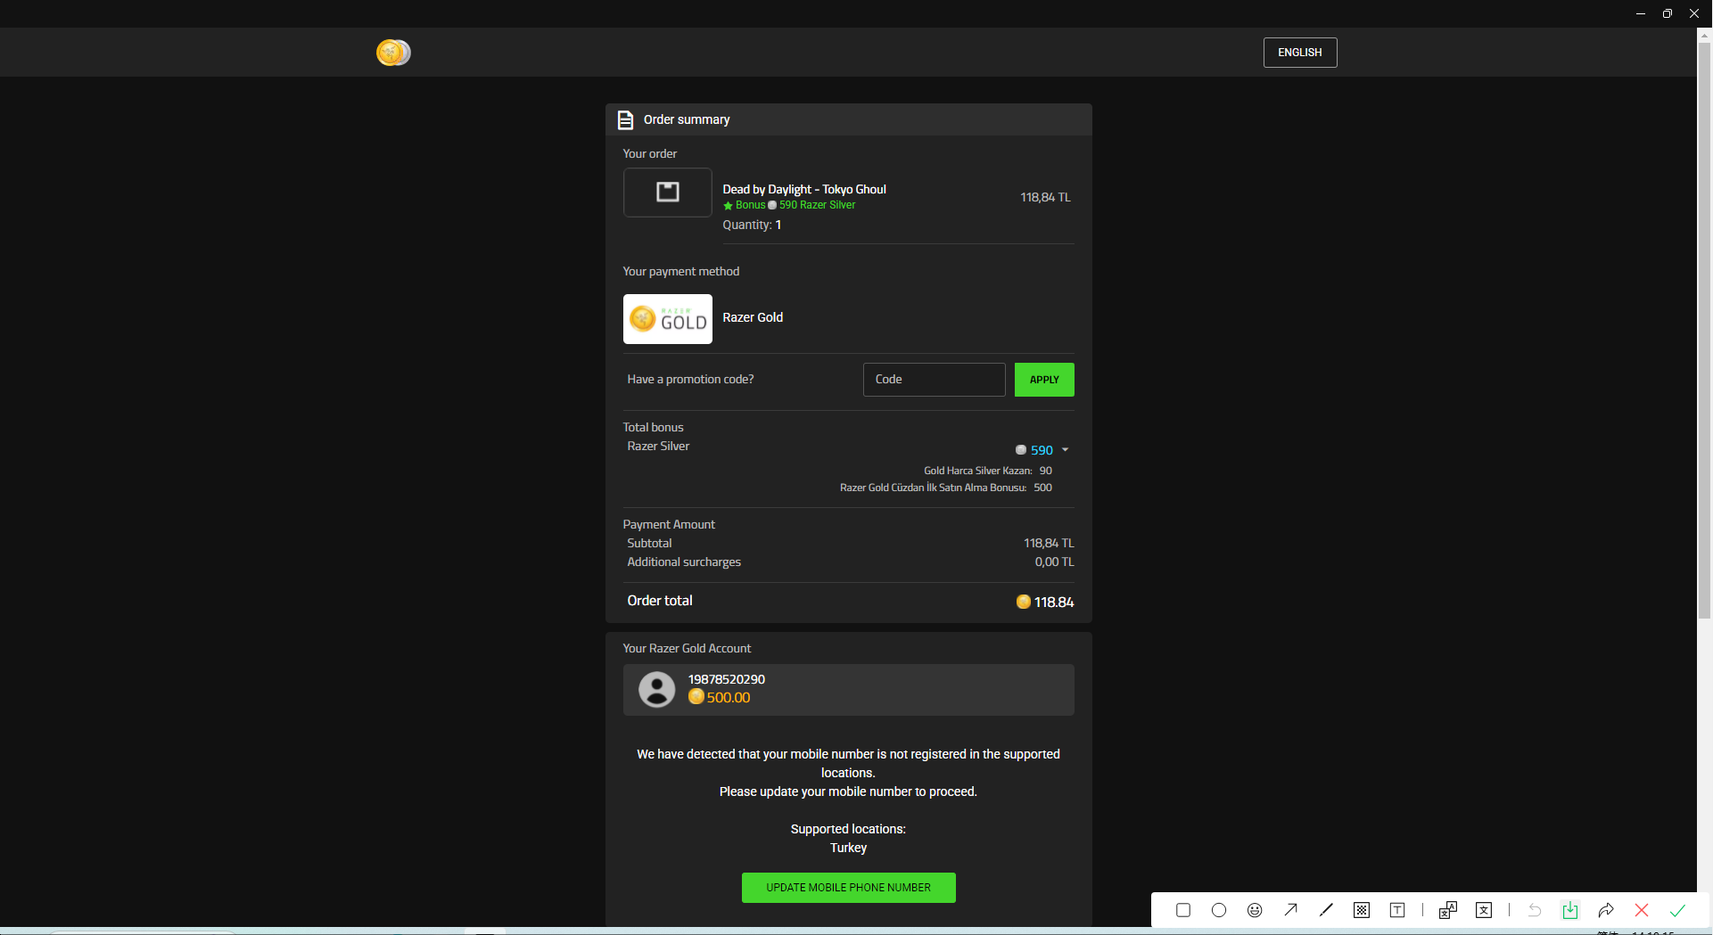Click the Razer GOLD payment method logo
Screen dimensions: 1713x935
pyautogui.click(x=667, y=319)
